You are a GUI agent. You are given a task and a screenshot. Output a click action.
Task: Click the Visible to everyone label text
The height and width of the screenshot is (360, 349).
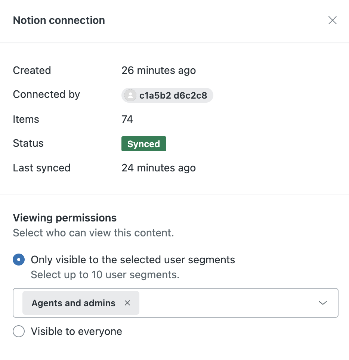[x=76, y=331]
